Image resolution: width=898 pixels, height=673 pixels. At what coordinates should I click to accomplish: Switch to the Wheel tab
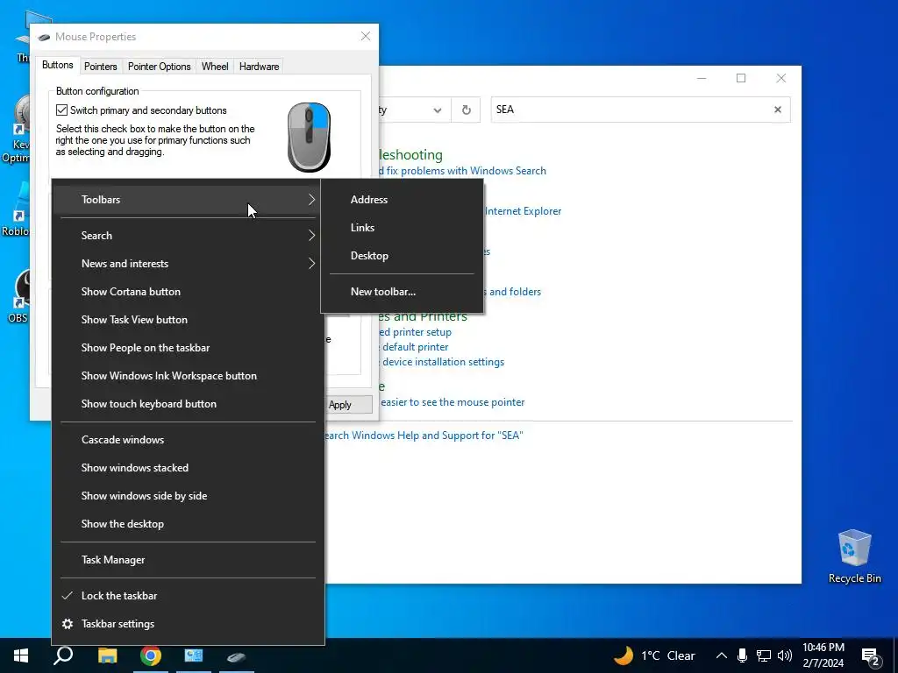pos(215,67)
